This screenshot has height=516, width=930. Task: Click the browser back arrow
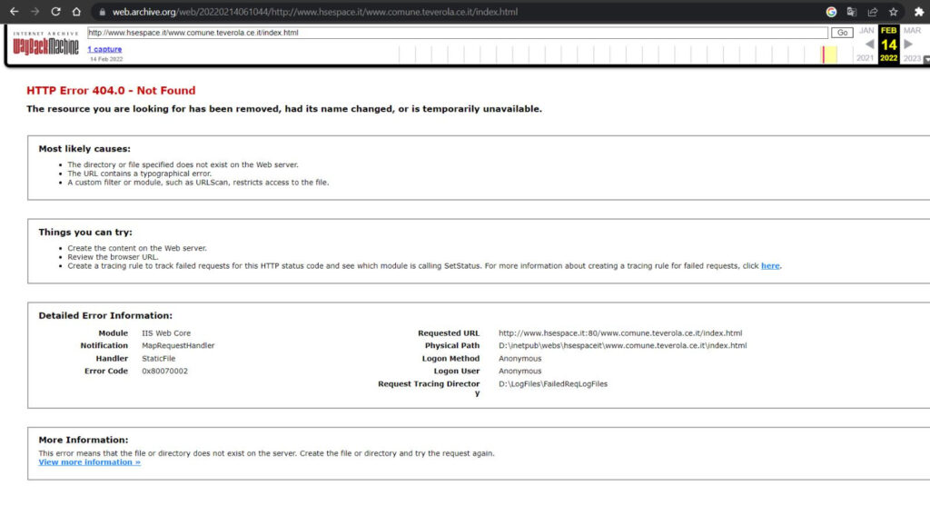point(13,12)
